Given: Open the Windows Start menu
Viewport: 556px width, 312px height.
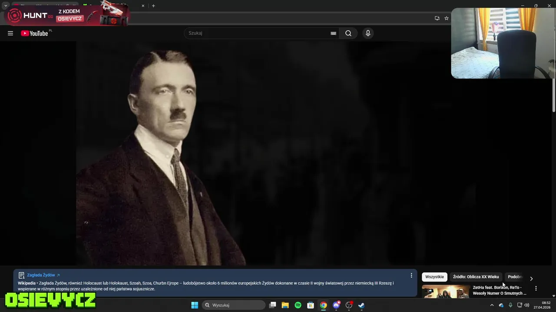Looking at the screenshot, I should pos(195,305).
